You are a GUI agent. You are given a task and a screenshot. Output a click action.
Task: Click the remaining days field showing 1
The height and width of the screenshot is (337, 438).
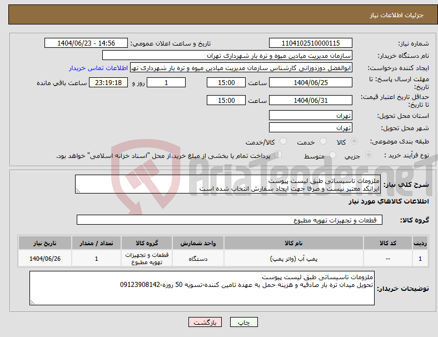pos(166,82)
